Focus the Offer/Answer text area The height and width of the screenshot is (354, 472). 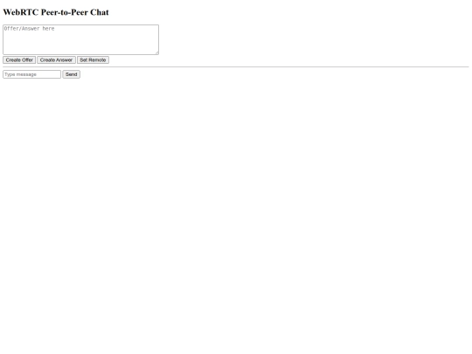(x=81, y=39)
